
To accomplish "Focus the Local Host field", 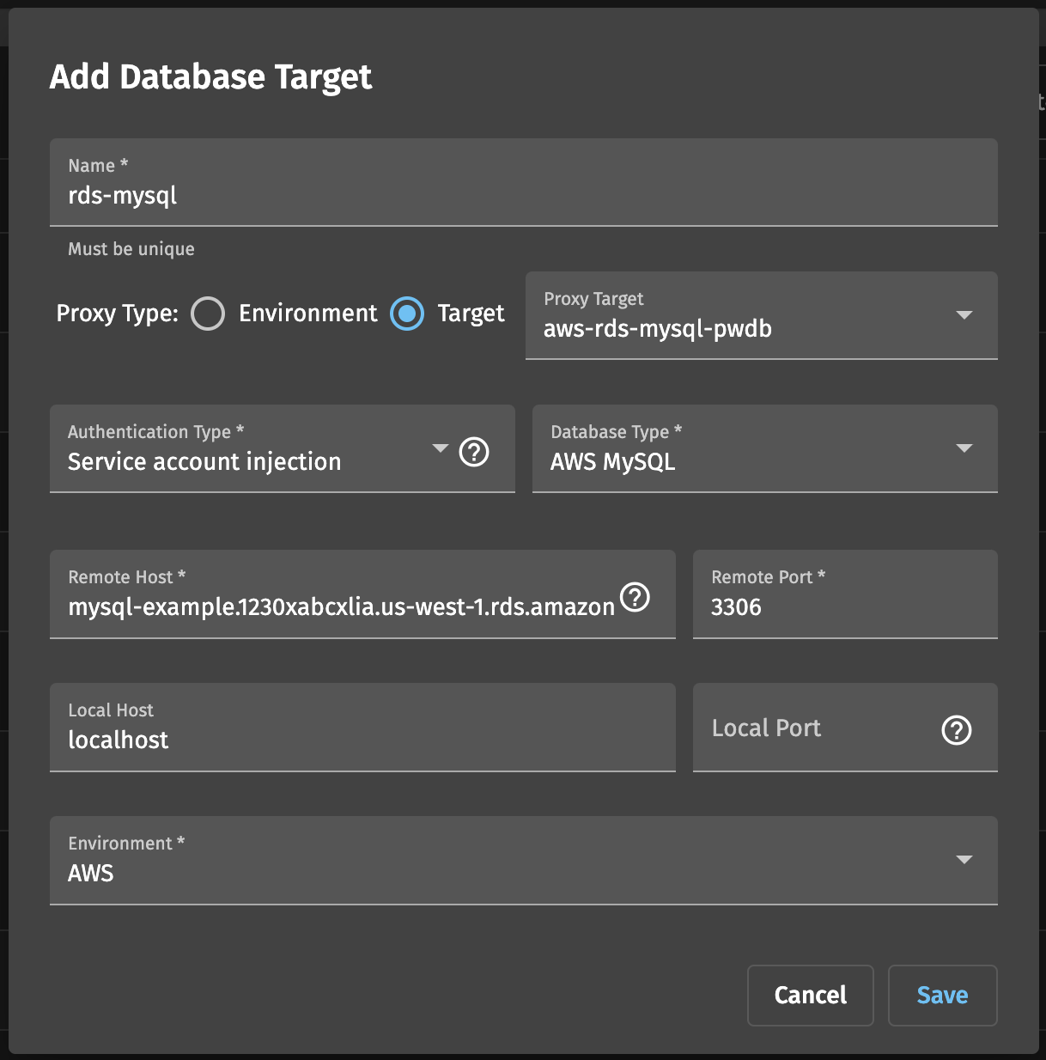I will (x=362, y=727).
